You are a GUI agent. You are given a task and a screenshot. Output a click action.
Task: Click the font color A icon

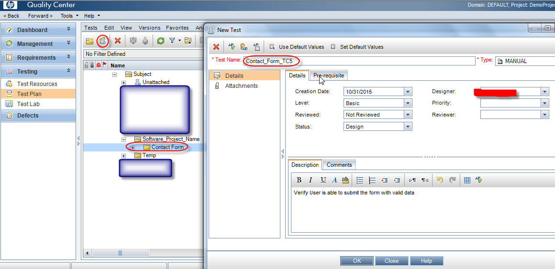point(334,180)
